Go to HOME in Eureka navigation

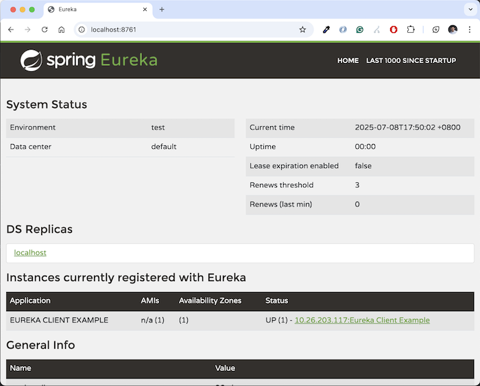point(348,60)
